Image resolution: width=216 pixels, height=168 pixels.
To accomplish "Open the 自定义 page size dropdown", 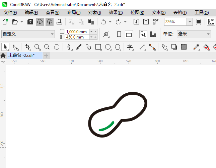I will (28, 34).
